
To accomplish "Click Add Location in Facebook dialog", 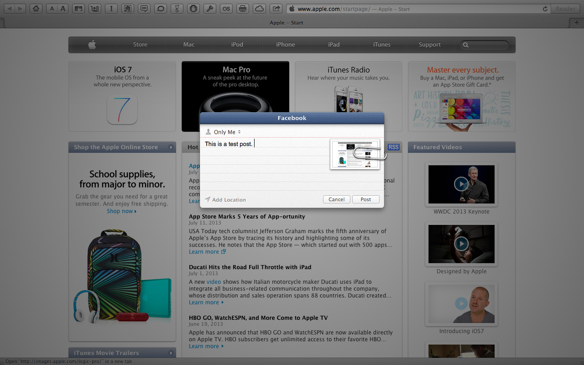I will click(225, 200).
